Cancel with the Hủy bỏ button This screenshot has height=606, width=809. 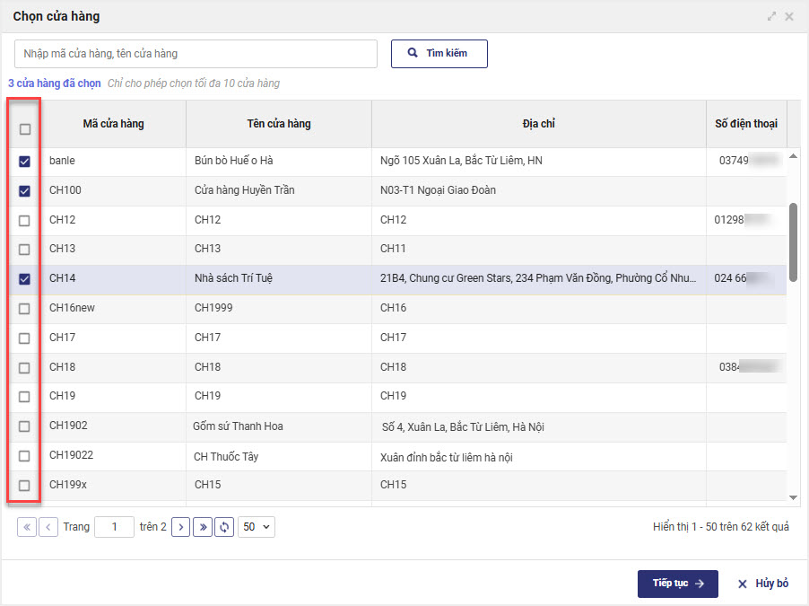tap(763, 584)
